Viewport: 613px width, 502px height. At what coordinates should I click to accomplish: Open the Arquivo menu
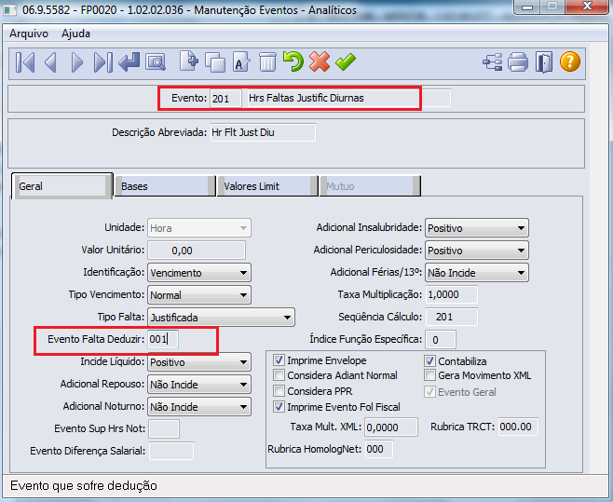pyautogui.click(x=29, y=34)
